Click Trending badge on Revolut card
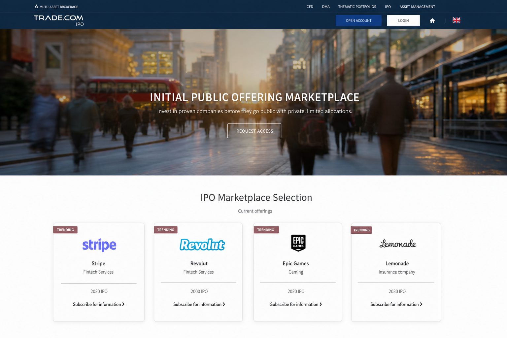Screen dimensions: 507x338 166,230
